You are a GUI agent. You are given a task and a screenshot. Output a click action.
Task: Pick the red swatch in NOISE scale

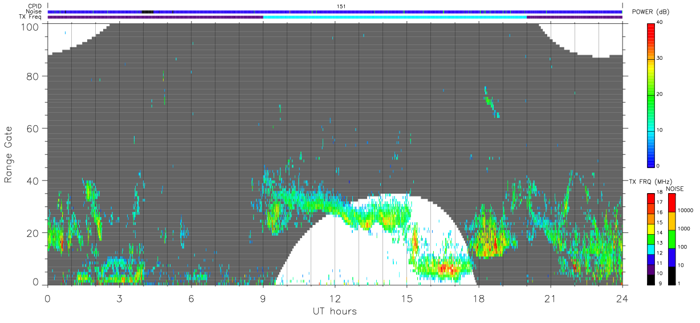point(672,203)
